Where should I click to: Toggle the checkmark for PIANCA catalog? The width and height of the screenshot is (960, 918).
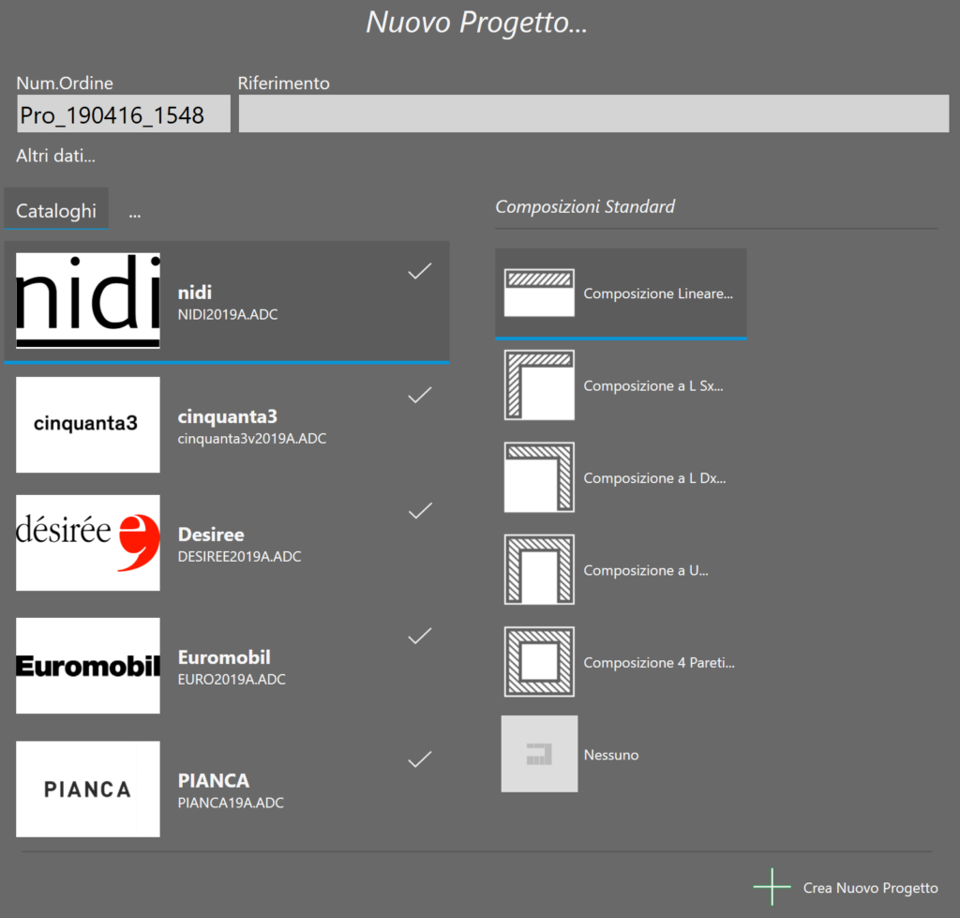[420, 759]
